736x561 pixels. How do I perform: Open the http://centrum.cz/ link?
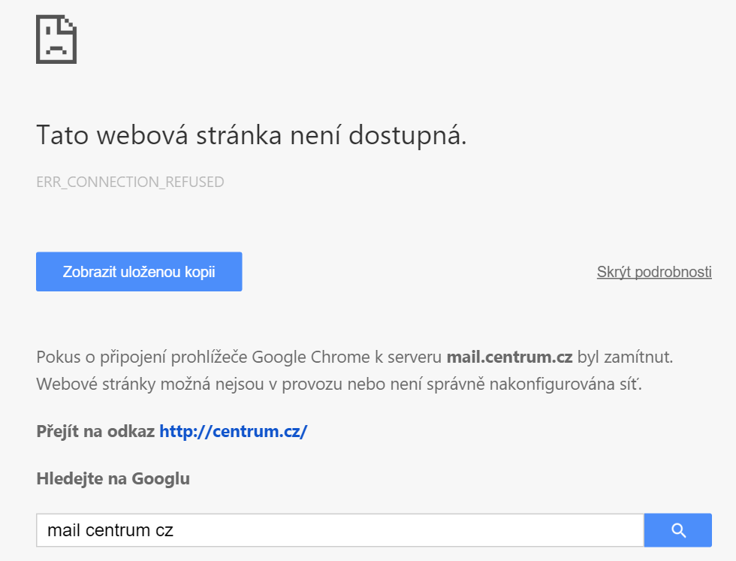tap(234, 432)
